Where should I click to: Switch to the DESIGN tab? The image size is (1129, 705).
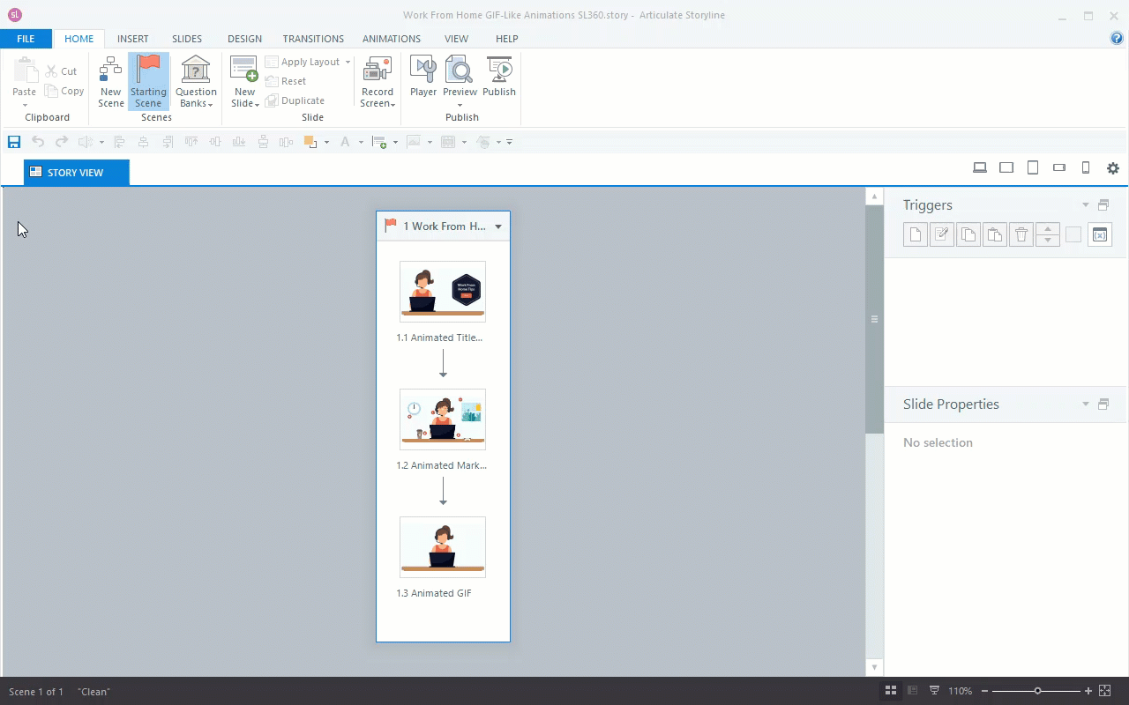pyautogui.click(x=244, y=39)
